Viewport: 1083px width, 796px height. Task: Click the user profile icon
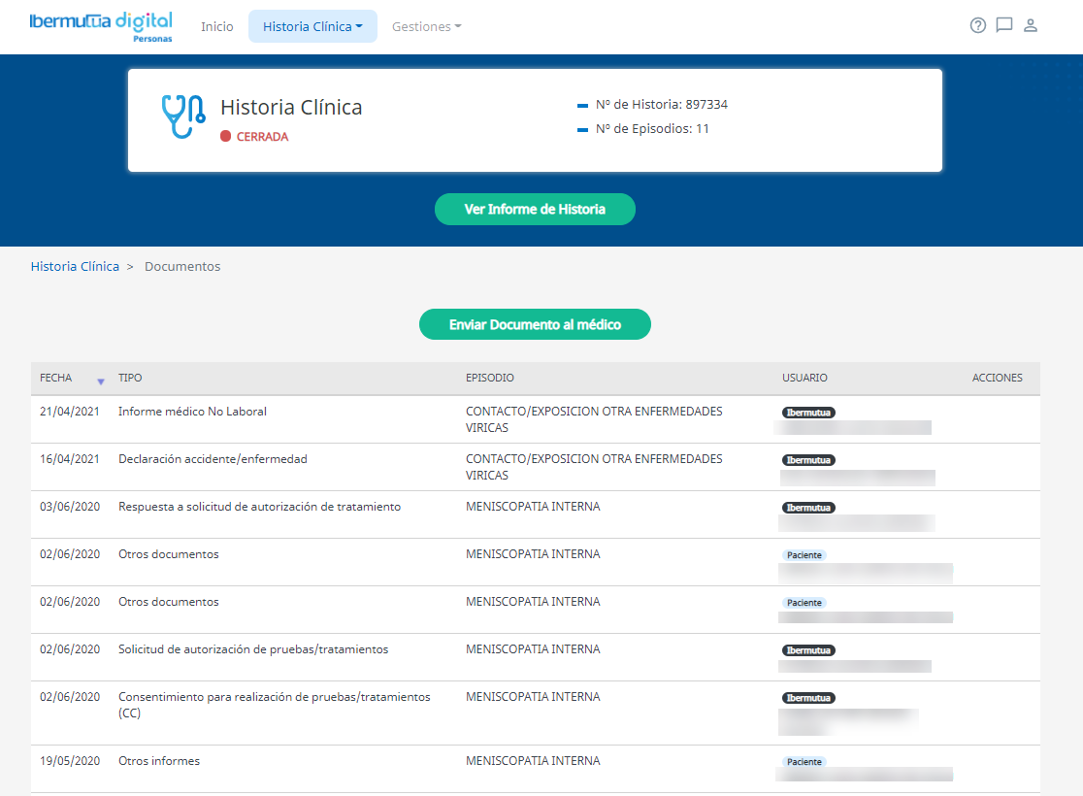[1031, 26]
